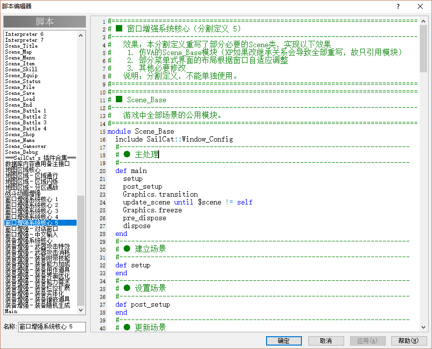
Task: Select 数据库内容通用备注接口 script
Action: 37,164
